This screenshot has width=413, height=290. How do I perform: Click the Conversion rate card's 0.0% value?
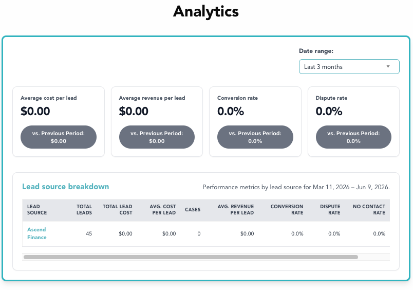pyautogui.click(x=231, y=111)
